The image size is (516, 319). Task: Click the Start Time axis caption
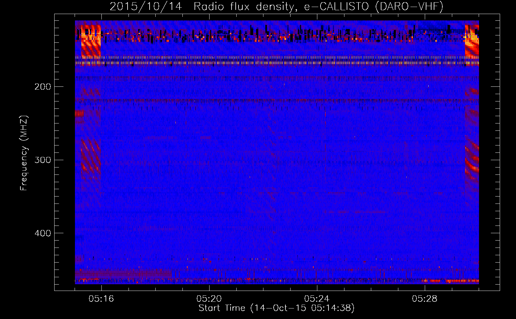click(x=276, y=308)
